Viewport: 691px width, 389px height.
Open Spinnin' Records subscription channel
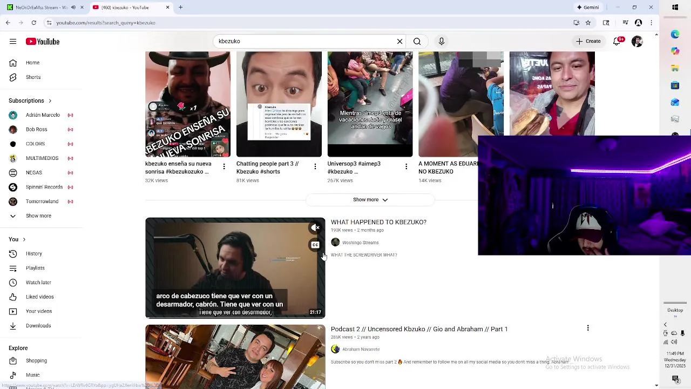[44, 187]
